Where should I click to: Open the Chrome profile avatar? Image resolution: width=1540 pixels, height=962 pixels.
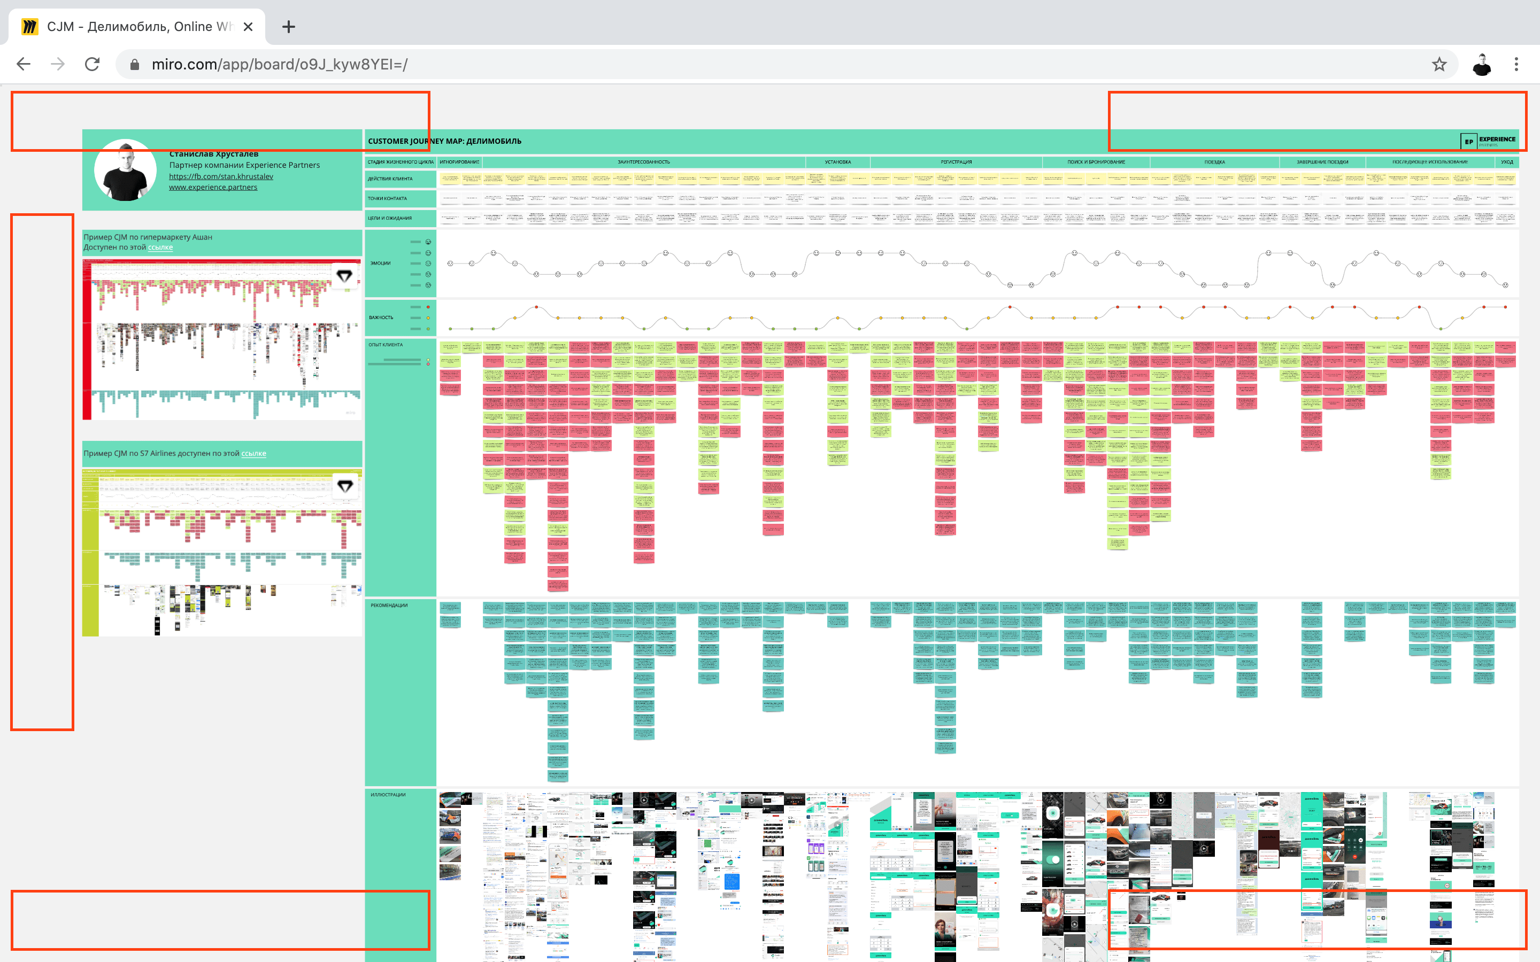coord(1482,64)
